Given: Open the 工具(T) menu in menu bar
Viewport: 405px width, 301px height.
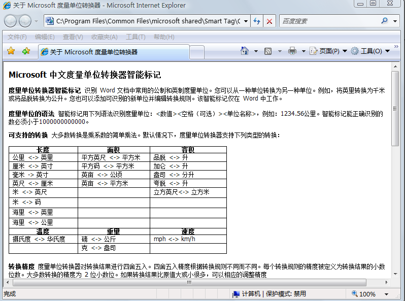Looking at the screenshot, I should 136,37.
